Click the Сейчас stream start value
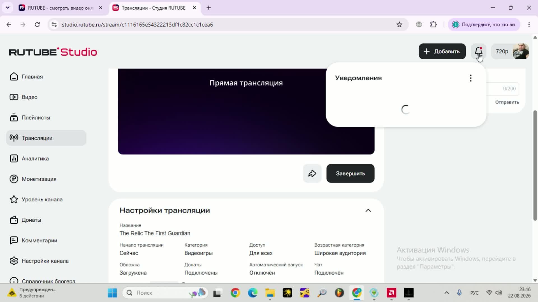The height and width of the screenshot is (302, 538). click(x=129, y=253)
